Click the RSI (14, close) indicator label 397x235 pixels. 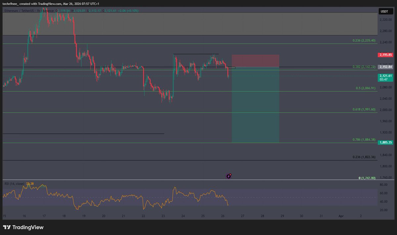15,183
